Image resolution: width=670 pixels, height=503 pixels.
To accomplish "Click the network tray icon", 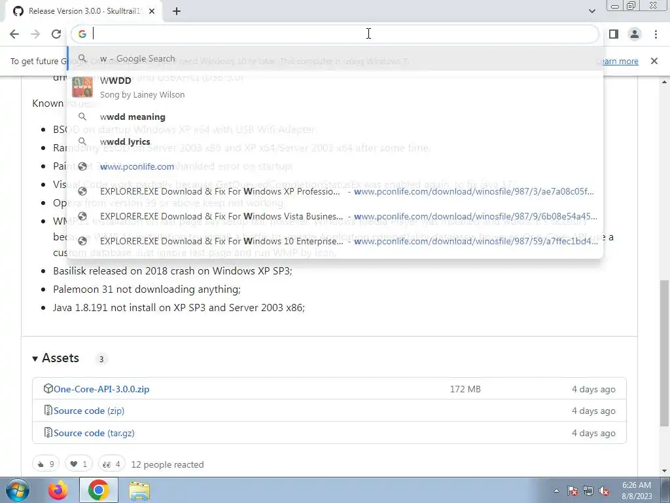I will (588, 491).
